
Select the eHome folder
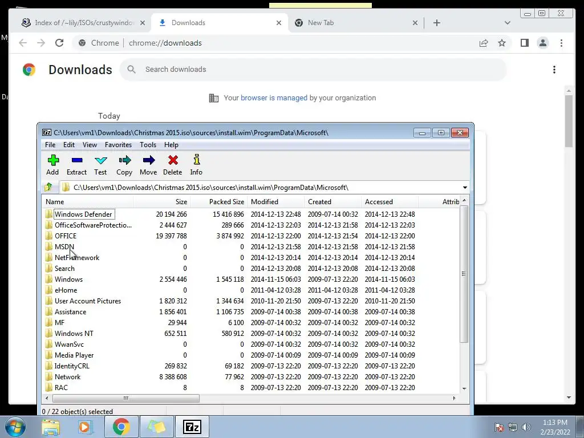[66, 290]
